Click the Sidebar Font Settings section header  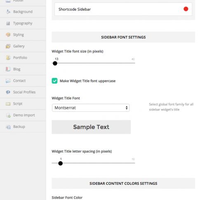point(123,37)
